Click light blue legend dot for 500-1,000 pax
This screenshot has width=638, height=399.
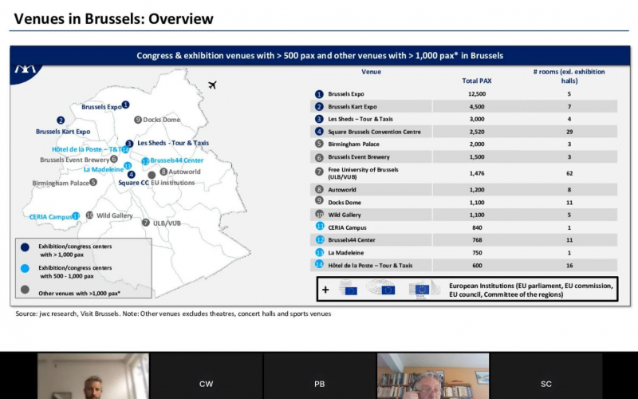tap(25, 268)
